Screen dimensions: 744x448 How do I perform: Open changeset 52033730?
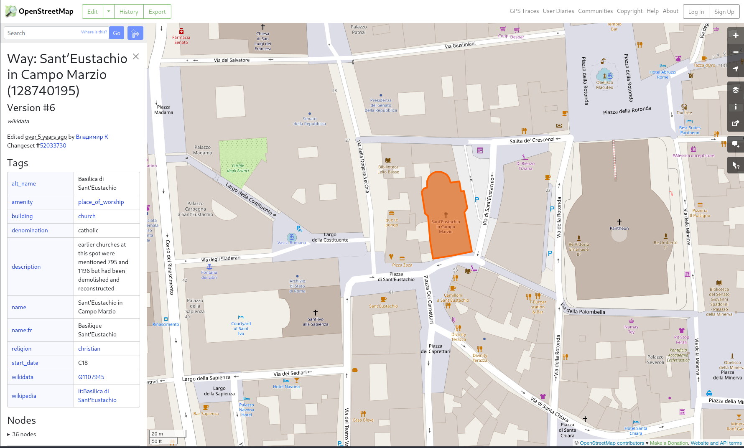[x=53, y=145]
